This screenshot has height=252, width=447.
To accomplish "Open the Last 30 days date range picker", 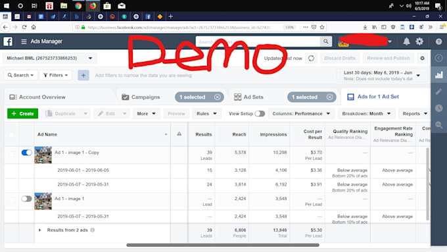I will [x=382, y=76].
